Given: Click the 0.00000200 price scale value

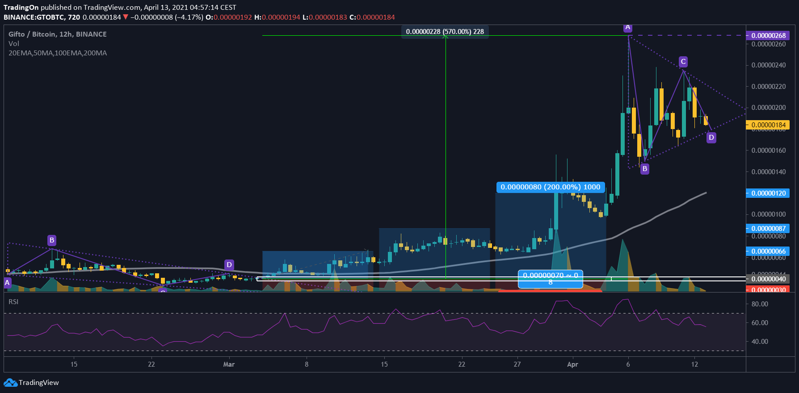Looking at the screenshot, I should 769,108.
